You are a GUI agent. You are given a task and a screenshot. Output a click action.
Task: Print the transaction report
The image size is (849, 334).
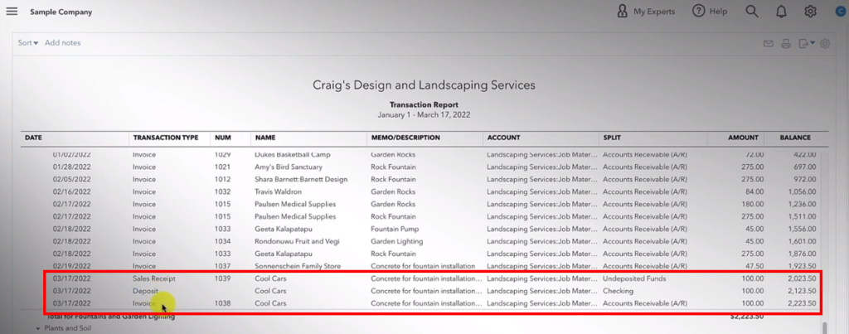coord(786,44)
